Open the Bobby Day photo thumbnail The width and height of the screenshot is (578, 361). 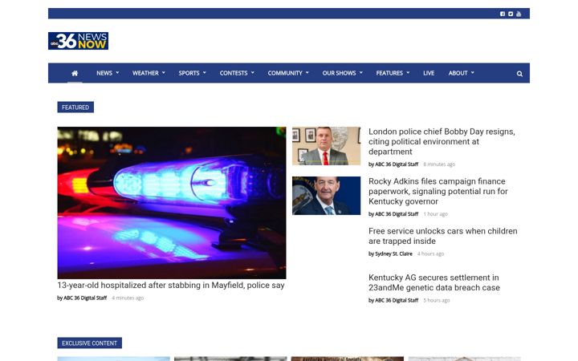(326, 146)
